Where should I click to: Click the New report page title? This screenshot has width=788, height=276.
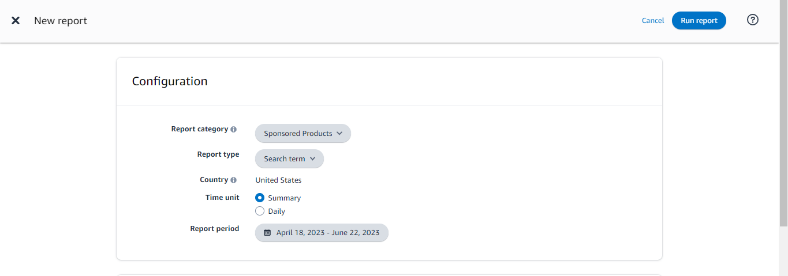61,21
